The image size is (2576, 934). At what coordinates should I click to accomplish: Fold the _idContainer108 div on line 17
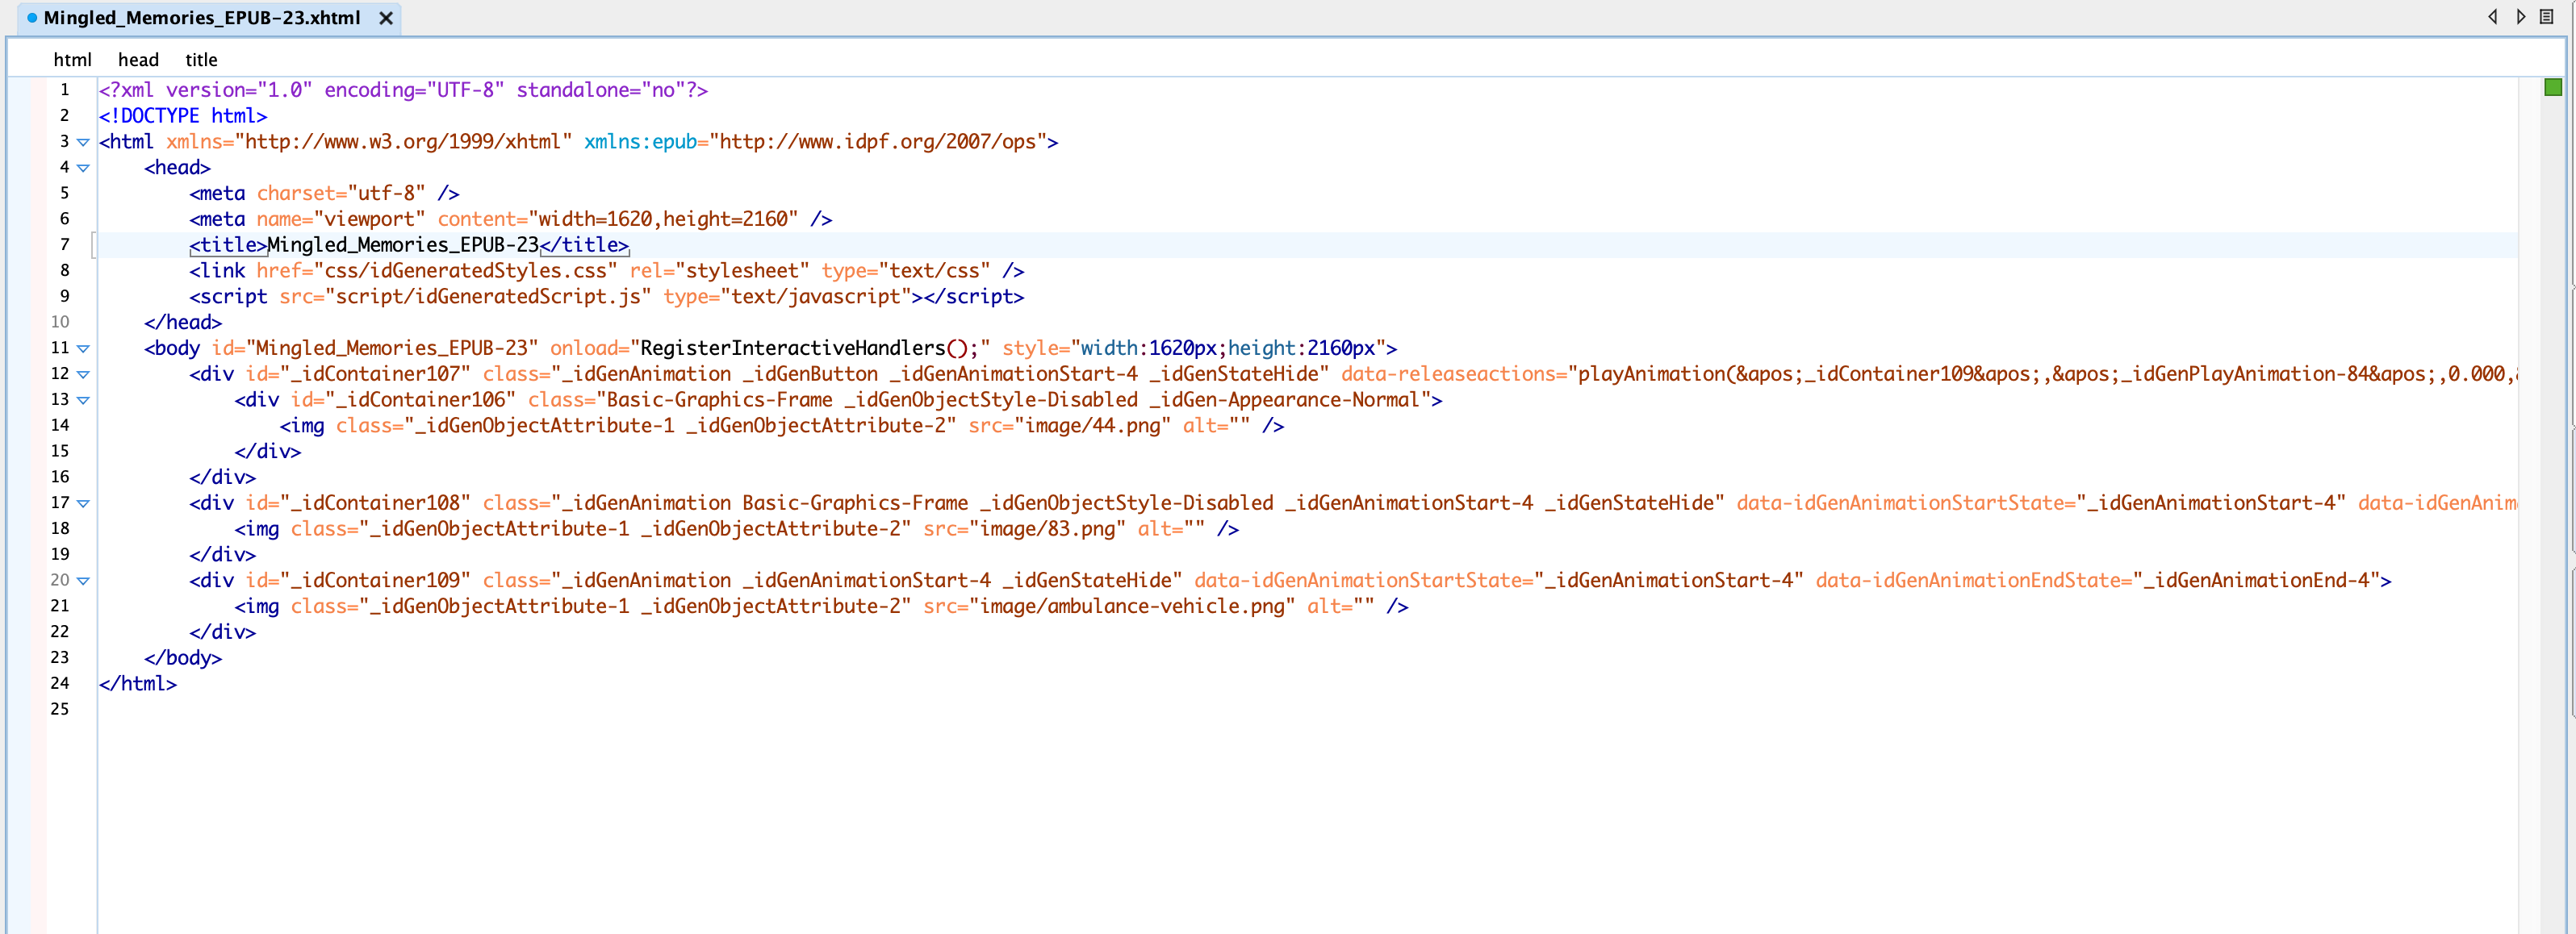pyautogui.click(x=84, y=503)
